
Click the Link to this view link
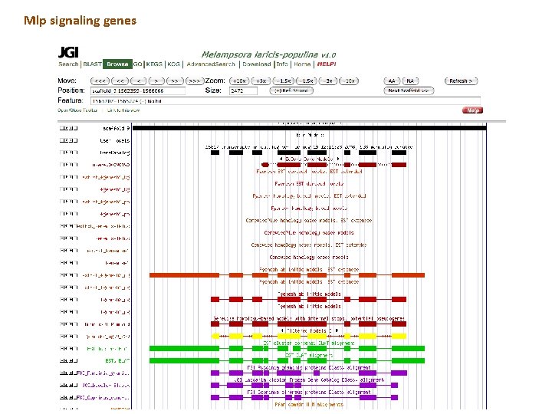click(x=123, y=110)
